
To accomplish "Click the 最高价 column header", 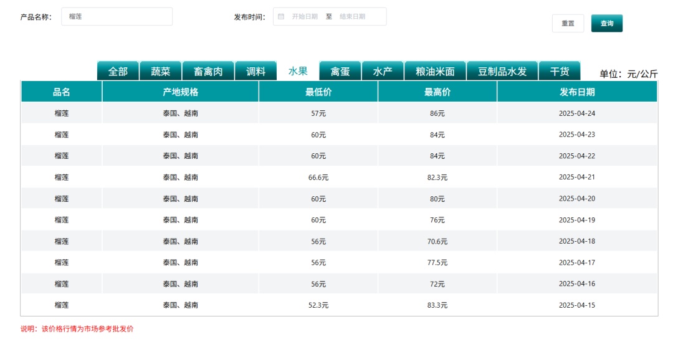I will pyautogui.click(x=437, y=92).
